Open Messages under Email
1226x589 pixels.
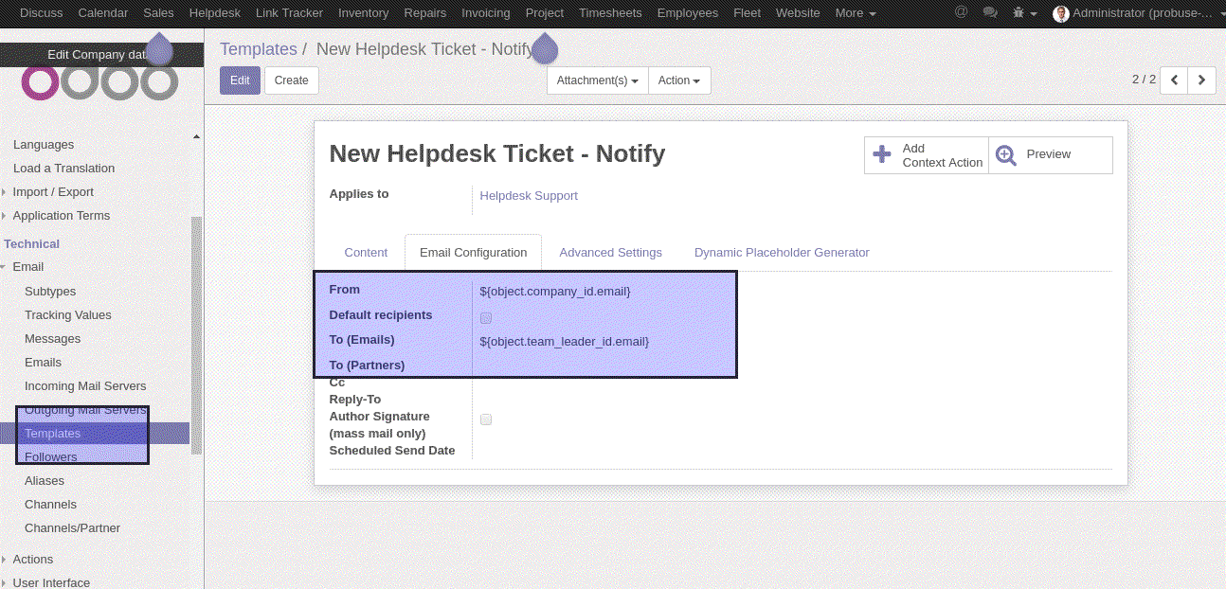point(52,339)
